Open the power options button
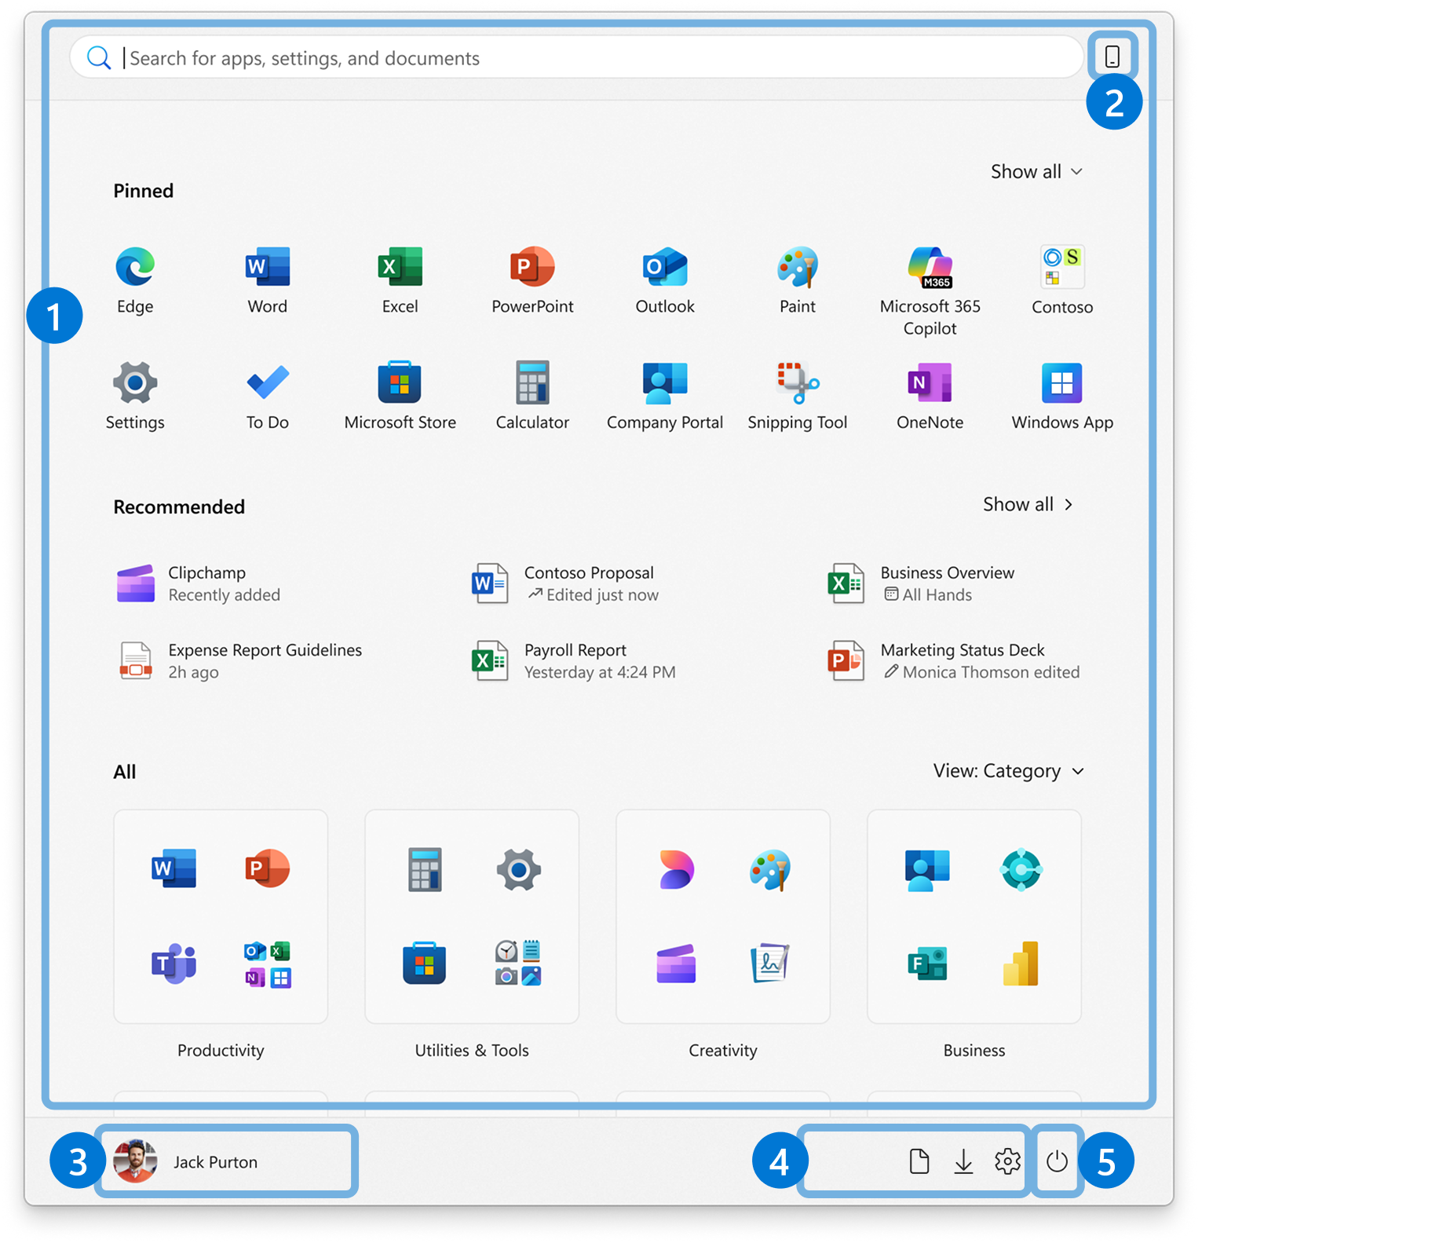 [1058, 1161]
